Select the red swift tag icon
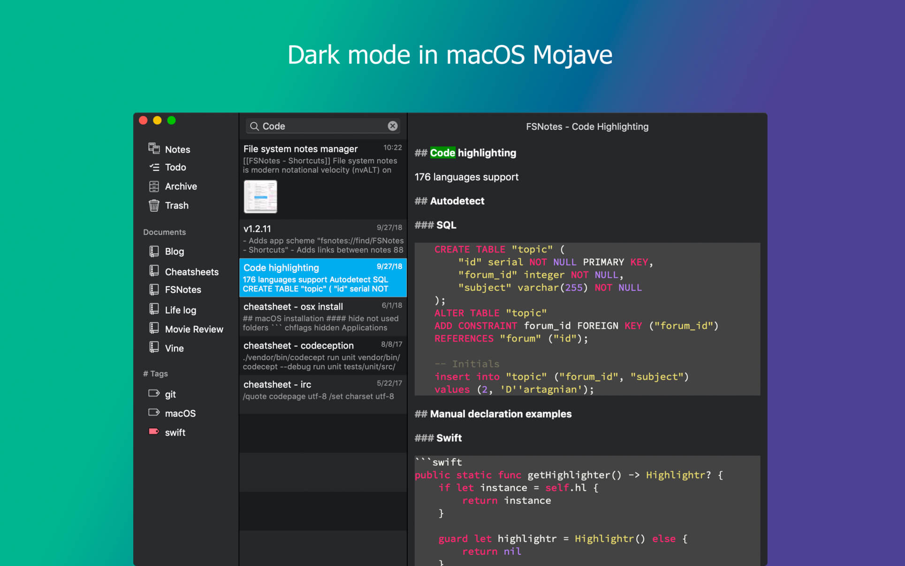Image resolution: width=905 pixels, height=566 pixels. point(154,432)
